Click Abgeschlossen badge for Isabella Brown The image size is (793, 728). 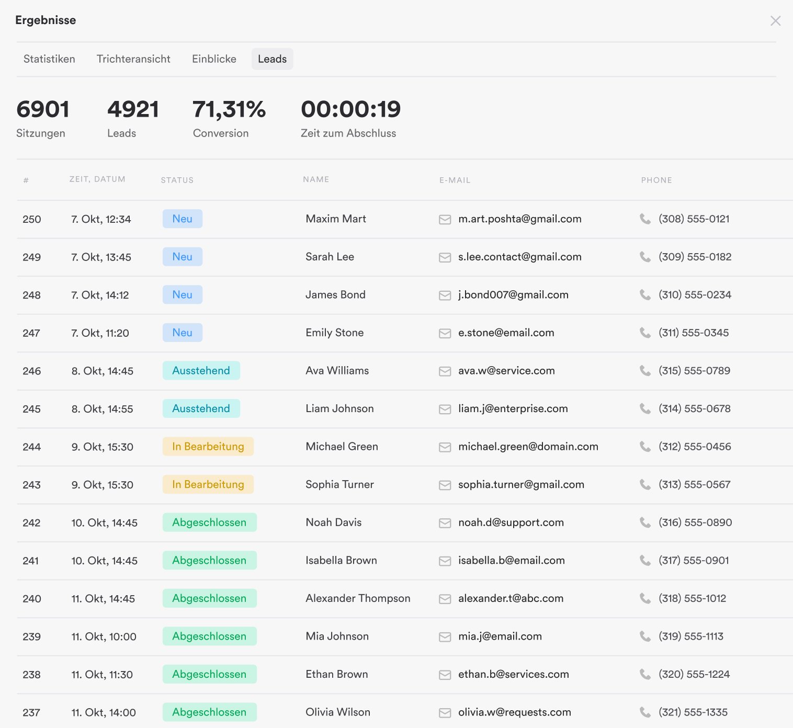point(209,560)
